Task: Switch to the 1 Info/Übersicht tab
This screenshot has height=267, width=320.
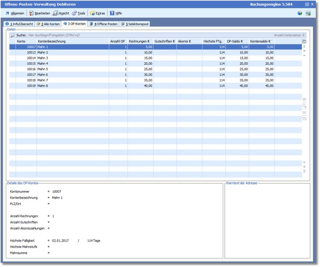Action: (x=18, y=24)
